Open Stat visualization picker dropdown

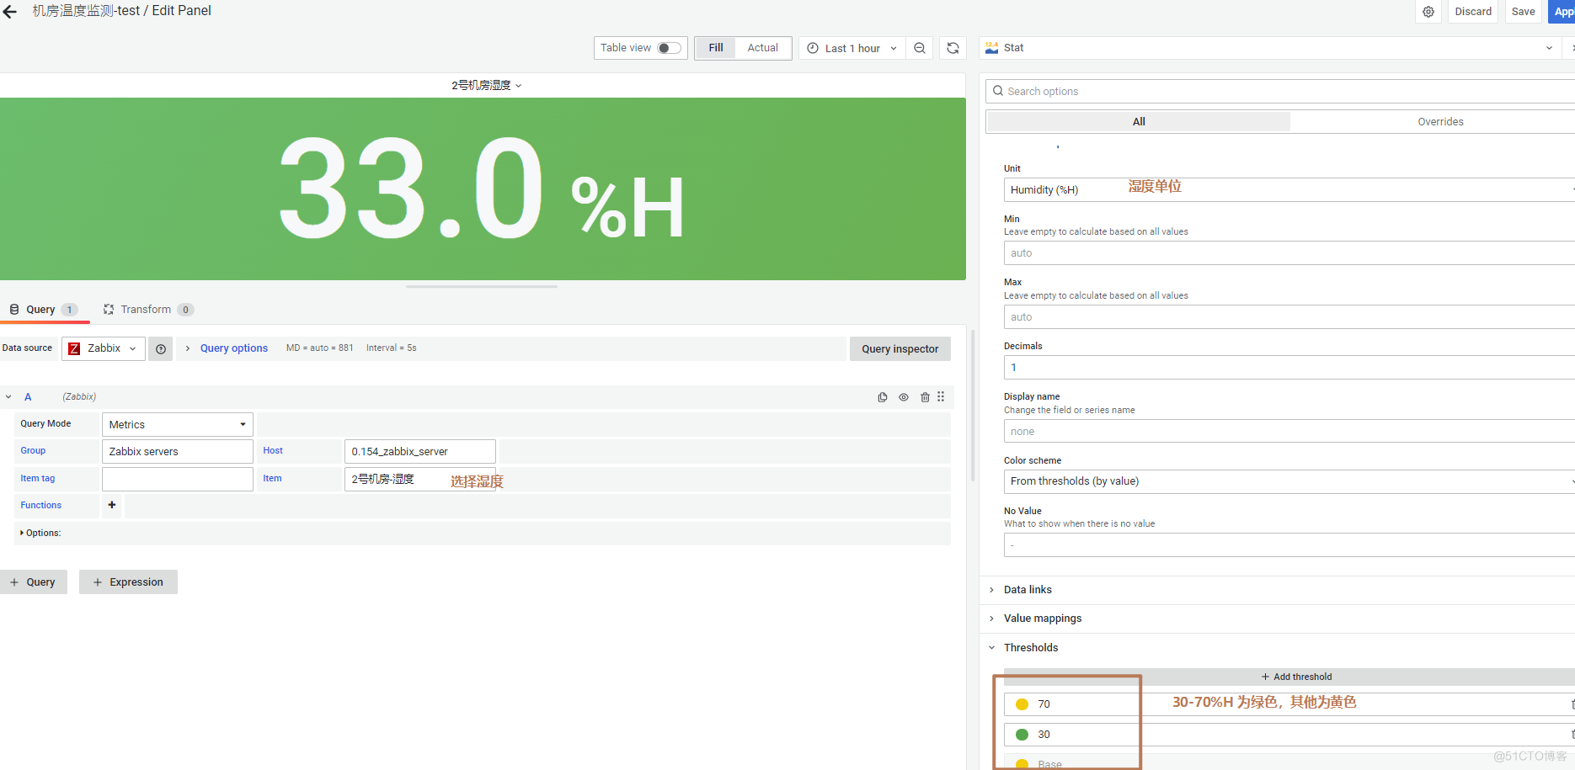click(1270, 48)
